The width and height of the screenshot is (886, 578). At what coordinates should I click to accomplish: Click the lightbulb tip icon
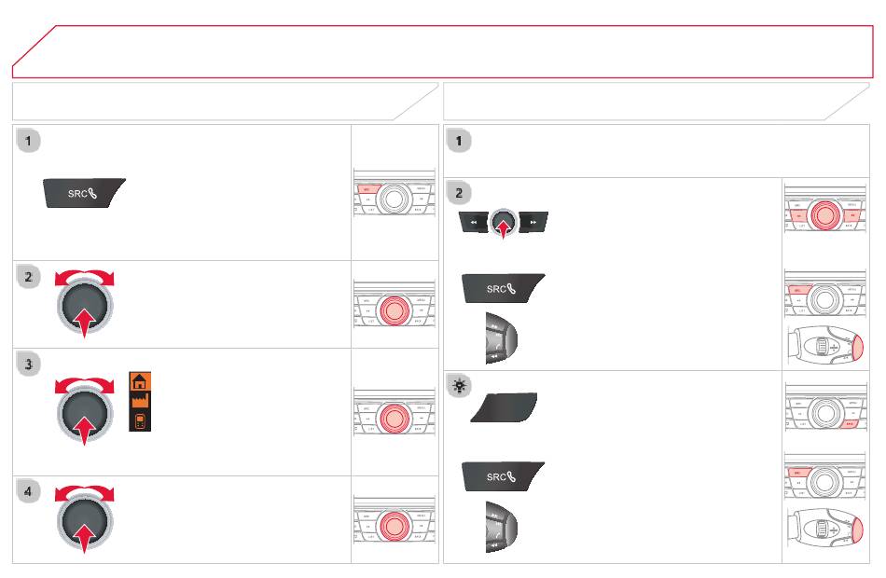point(460,387)
